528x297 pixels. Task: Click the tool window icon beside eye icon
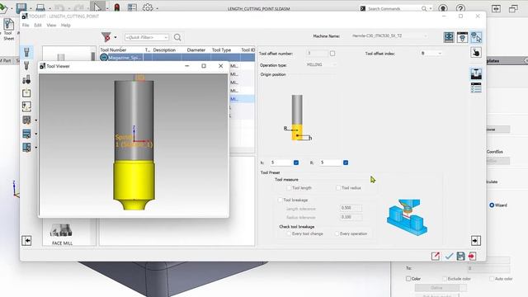pos(462,37)
